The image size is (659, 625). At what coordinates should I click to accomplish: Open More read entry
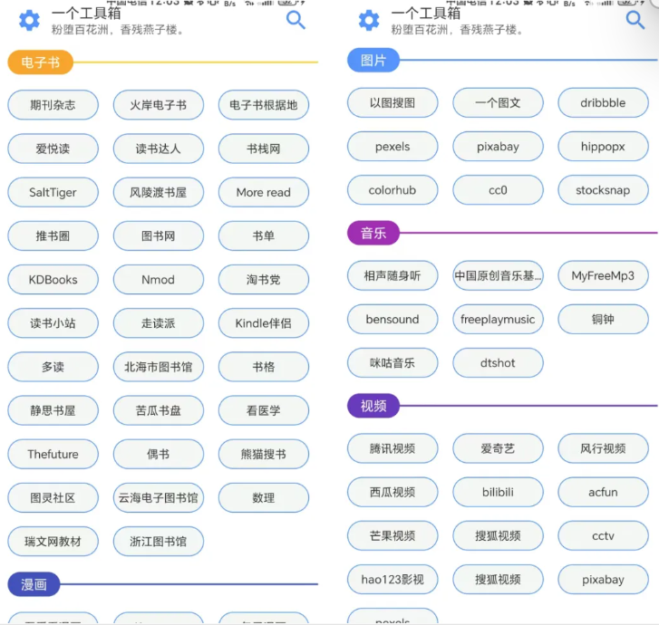(264, 192)
